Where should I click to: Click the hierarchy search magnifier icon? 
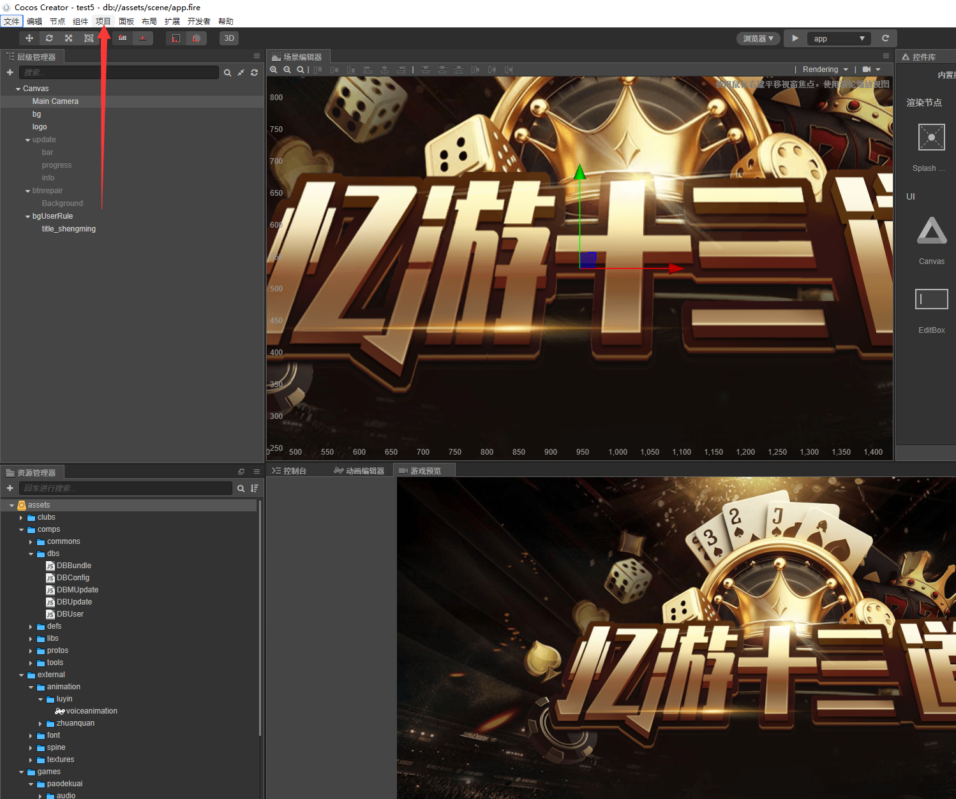(x=227, y=73)
